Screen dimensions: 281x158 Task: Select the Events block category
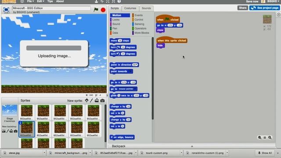tap(138, 15)
